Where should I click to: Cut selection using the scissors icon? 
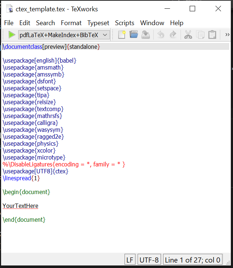click(x=188, y=35)
